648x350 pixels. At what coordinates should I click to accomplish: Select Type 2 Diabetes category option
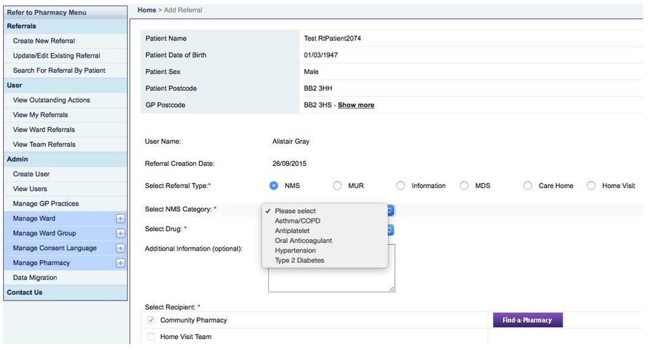299,260
